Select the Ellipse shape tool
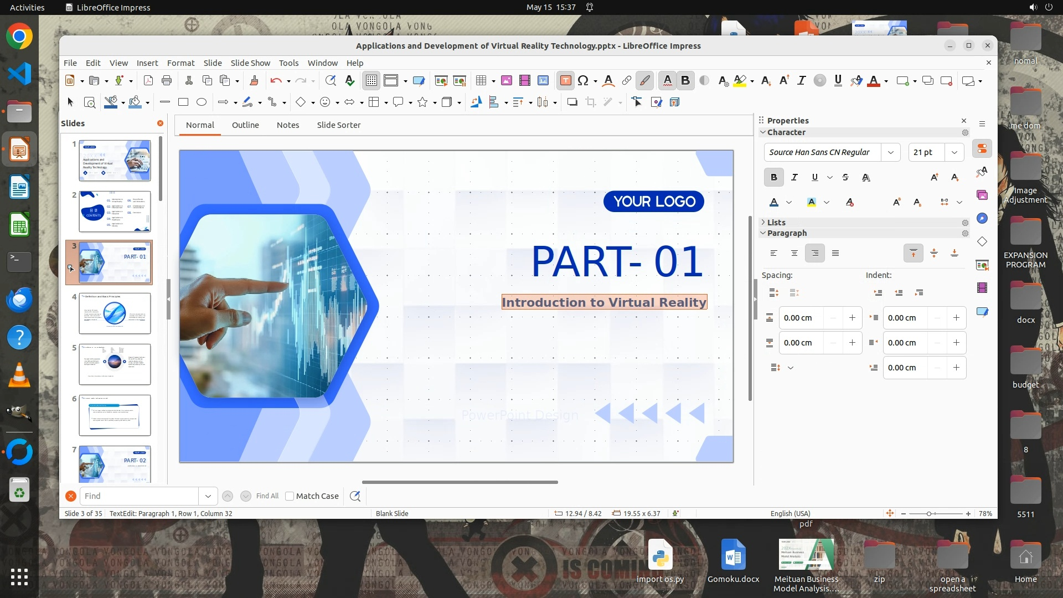The height and width of the screenshot is (598, 1063). pyautogui.click(x=202, y=102)
